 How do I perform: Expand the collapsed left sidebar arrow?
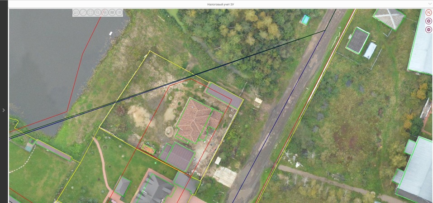tap(4, 110)
